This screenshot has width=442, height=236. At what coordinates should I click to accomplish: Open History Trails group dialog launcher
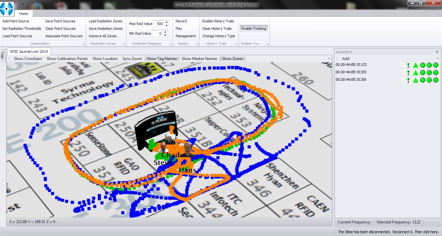point(236,44)
